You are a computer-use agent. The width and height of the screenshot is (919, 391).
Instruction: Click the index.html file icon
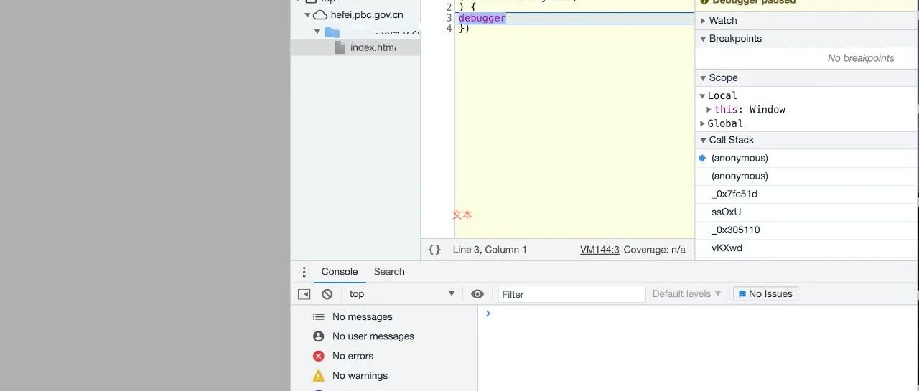340,47
